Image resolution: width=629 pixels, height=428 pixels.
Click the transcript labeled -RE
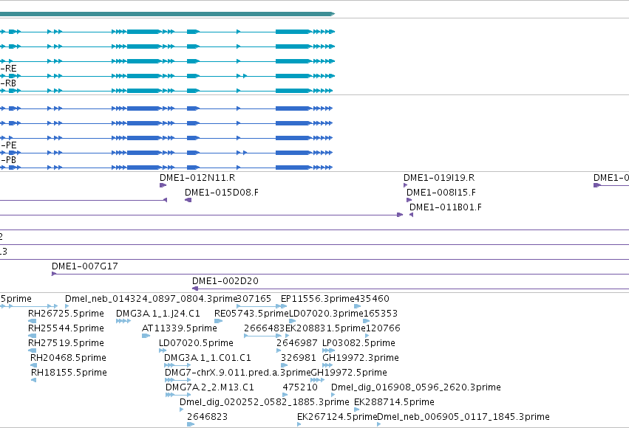point(167,76)
